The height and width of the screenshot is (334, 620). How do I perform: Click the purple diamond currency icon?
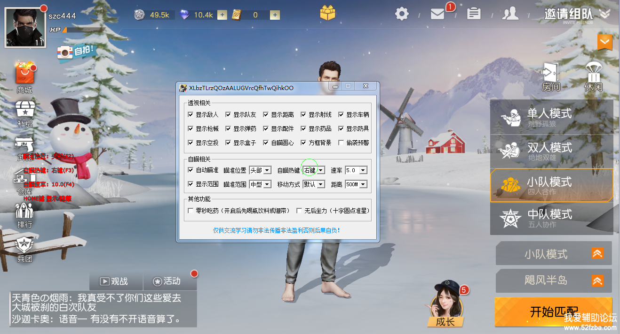[x=185, y=15]
